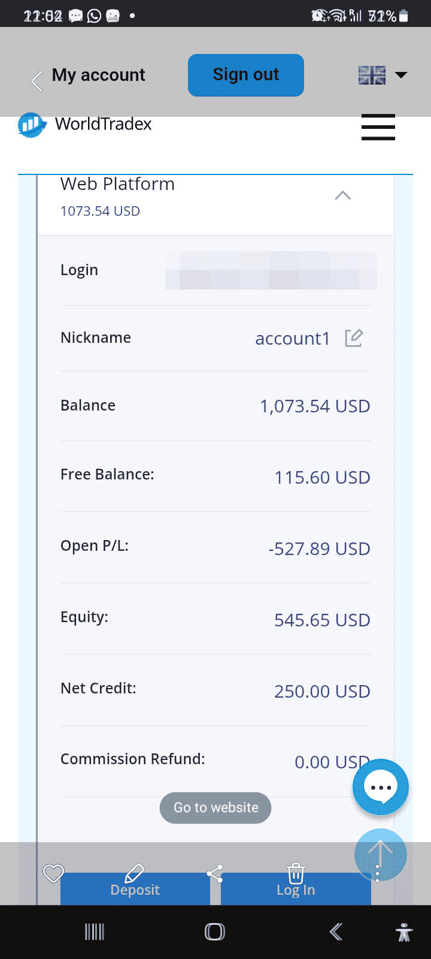Open the hamburger menu

[378, 127]
